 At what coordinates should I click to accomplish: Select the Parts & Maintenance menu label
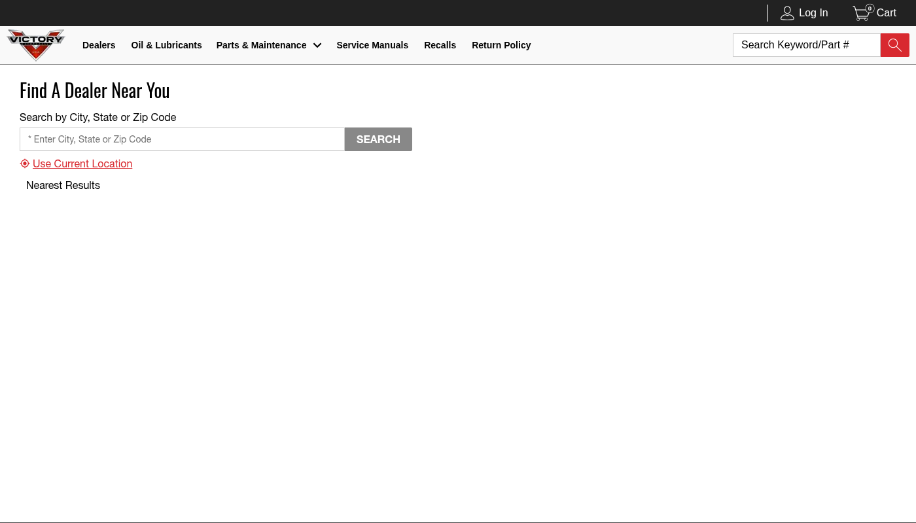click(x=261, y=45)
